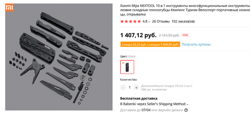
Task: Select the black color variant thumbnail
Action: click(127, 67)
